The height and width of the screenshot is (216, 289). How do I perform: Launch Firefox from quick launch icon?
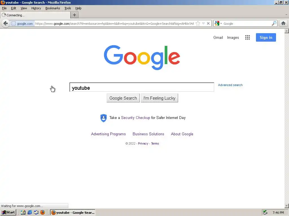coord(43,213)
